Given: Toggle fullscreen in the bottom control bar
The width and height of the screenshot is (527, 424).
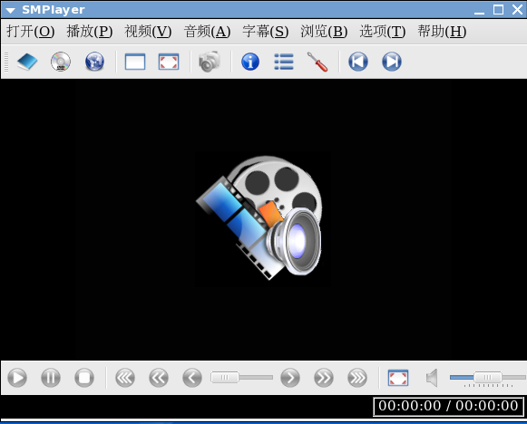Looking at the screenshot, I should click(398, 378).
